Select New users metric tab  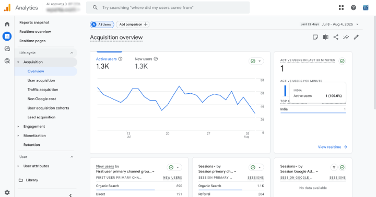click(x=146, y=64)
